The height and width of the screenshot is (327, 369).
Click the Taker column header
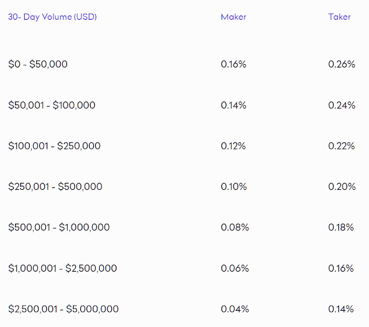pyautogui.click(x=340, y=17)
